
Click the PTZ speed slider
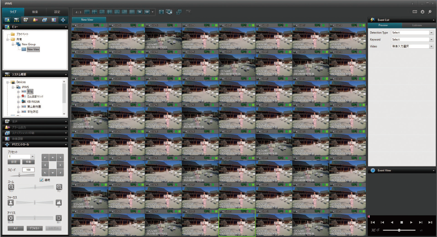(x=19, y=175)
